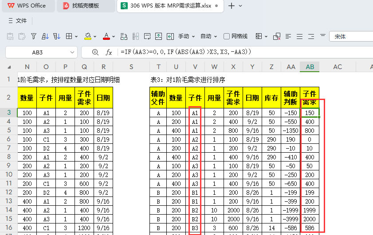The width and height of the screenshot is (373, 235).
Task: Center align text horizontally
Action: 299,36
